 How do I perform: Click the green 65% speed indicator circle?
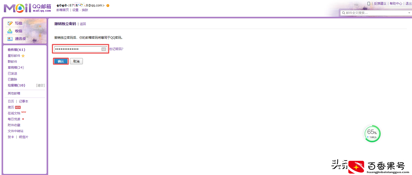click(372, 134)
